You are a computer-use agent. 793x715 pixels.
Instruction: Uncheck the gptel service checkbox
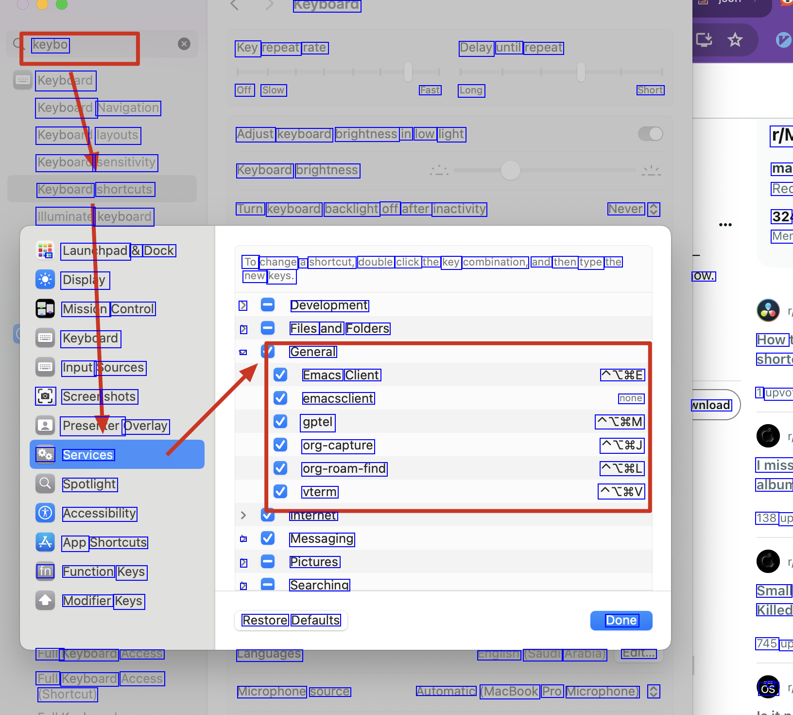(x=280, y=422)
